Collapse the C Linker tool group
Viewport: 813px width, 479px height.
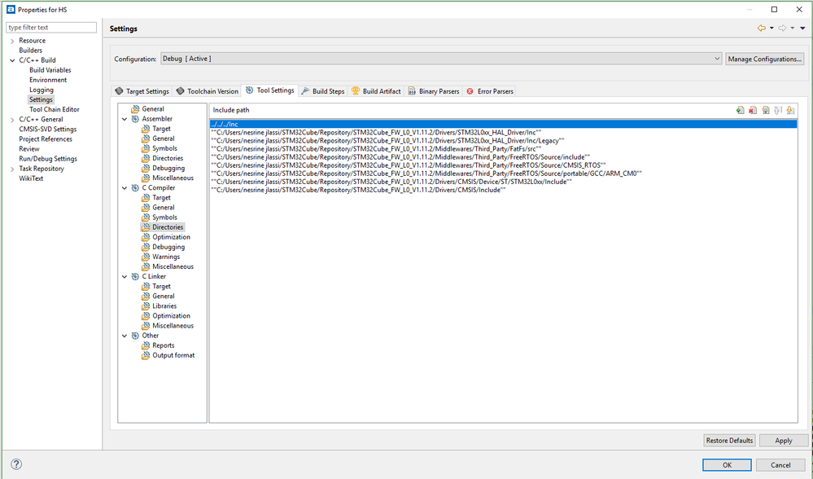click(125, 277)
